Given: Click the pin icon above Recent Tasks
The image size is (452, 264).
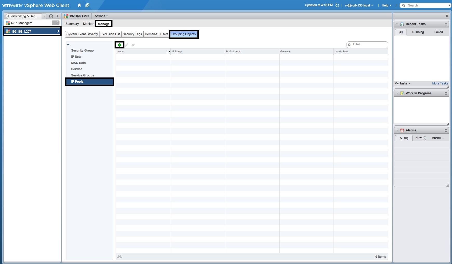Looking at the screenshot, I should (x=447, y=16).
